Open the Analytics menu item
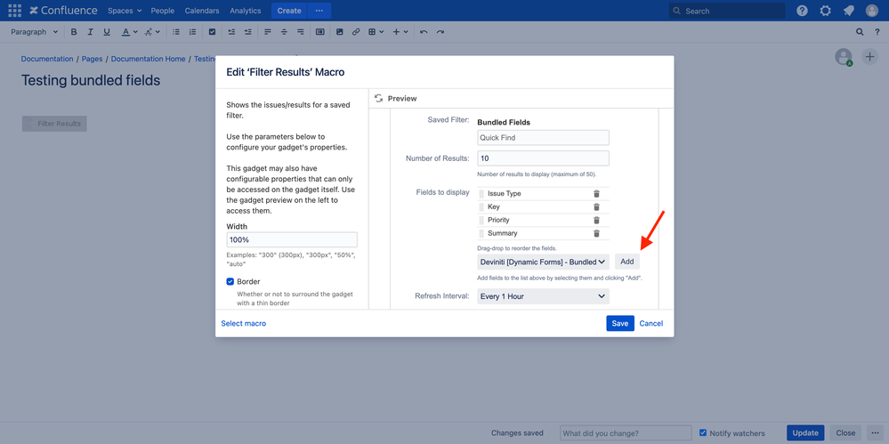This screenshot has width=889, height=444. (246, 11)
